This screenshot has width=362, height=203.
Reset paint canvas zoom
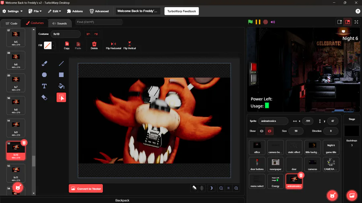click(x=228, y=188)
